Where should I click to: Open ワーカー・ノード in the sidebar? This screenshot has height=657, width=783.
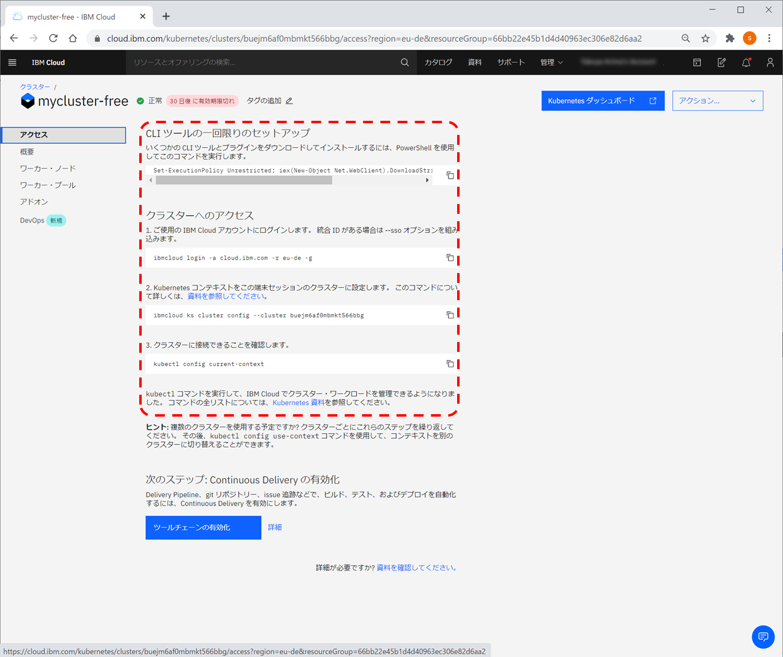pyautogui.click(x=48, y=168)
